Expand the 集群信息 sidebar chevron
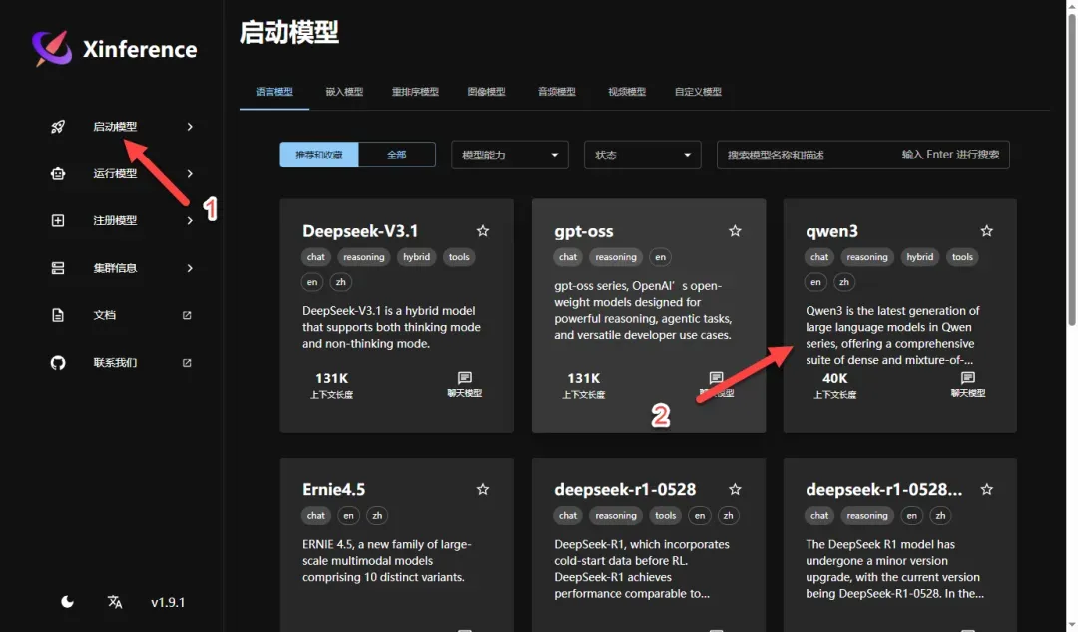This screenshot has width=1078, height=632. [190, 268]
